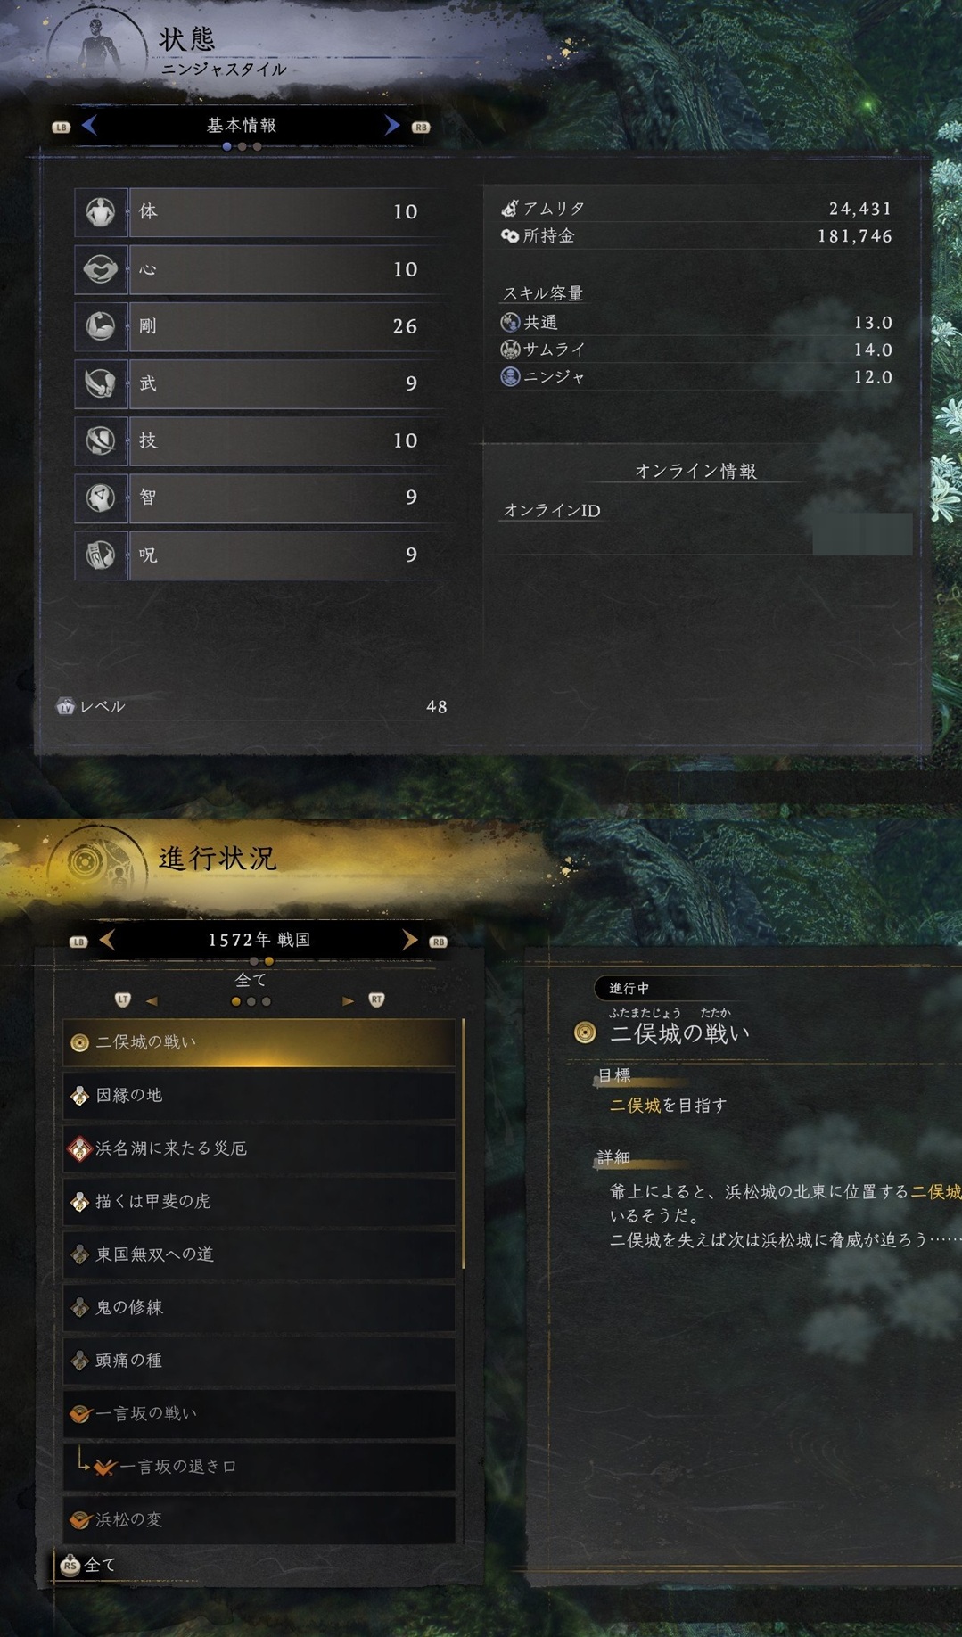The image size is (962, 1637).
Task: Go to next page after 基本情報
Action: point(391,126)
